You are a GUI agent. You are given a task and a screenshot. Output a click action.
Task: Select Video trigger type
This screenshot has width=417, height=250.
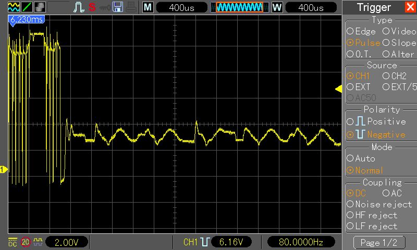[399, 31]
